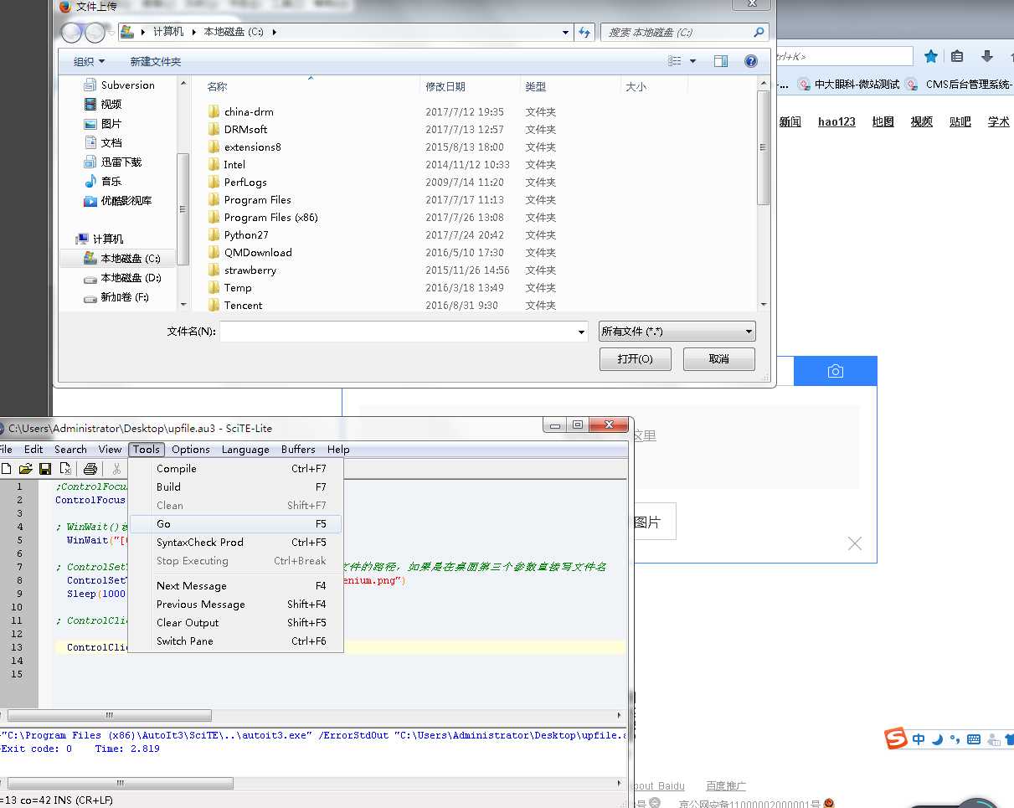
Task: Choose Next Message from the Tools menu
Action: (235, 585)
